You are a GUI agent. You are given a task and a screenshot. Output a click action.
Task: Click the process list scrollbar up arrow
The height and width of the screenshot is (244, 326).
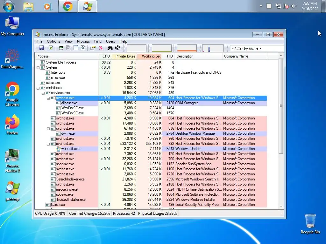(x=281, y=55)
